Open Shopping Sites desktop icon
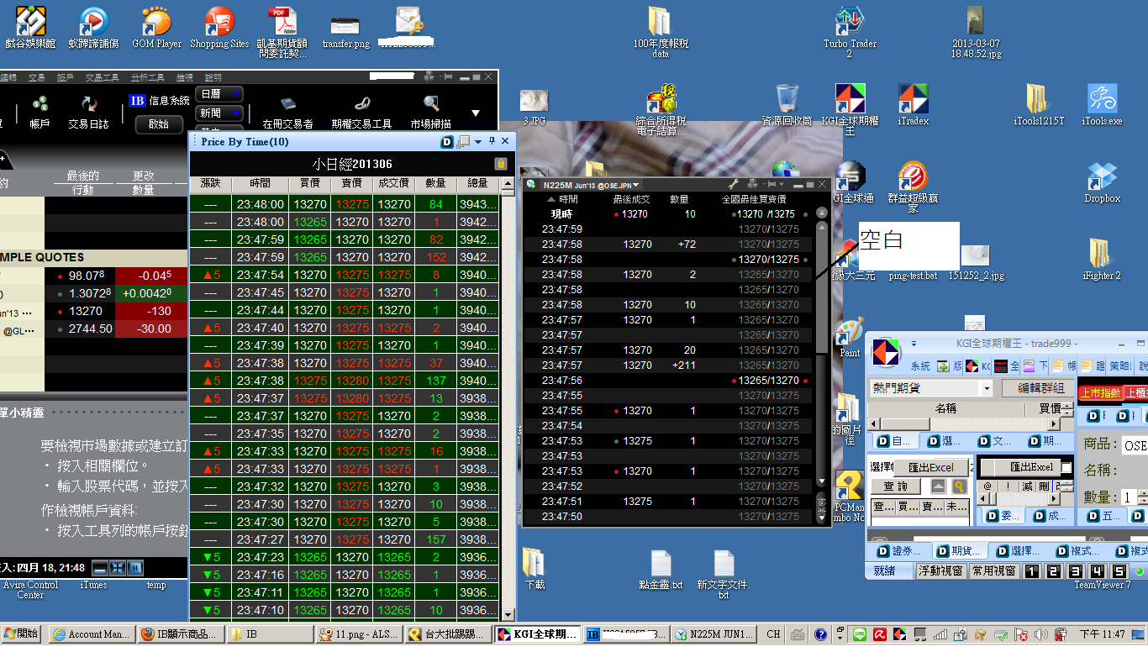Screen dimensions: 1148x652 219,27
